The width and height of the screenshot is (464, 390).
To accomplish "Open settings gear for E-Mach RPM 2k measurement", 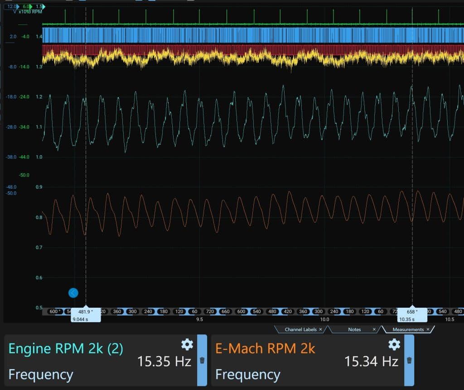I will [394, 344].
